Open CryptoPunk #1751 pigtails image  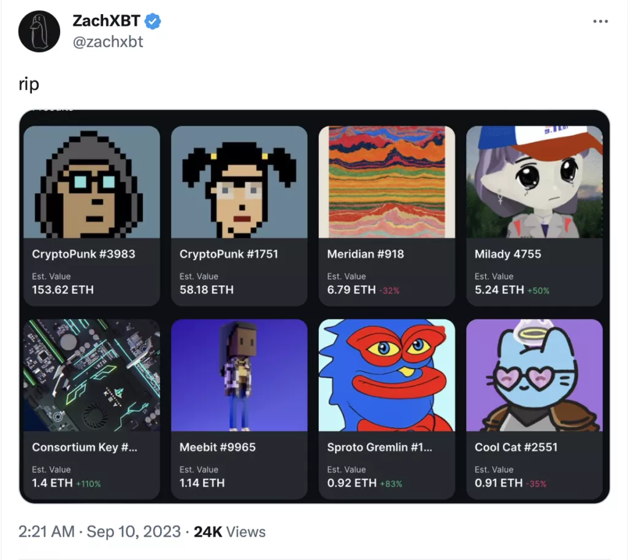(239, 182)
